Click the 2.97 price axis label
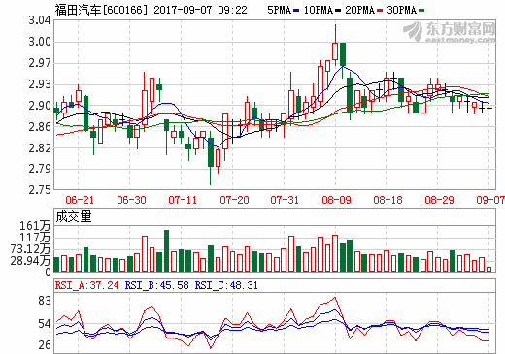The width and height of the screenshot is (505, 354). [40, 63]
